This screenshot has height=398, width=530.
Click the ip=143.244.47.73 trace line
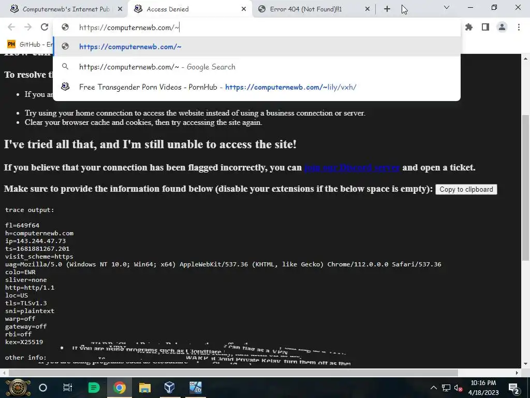coord(36,241)
